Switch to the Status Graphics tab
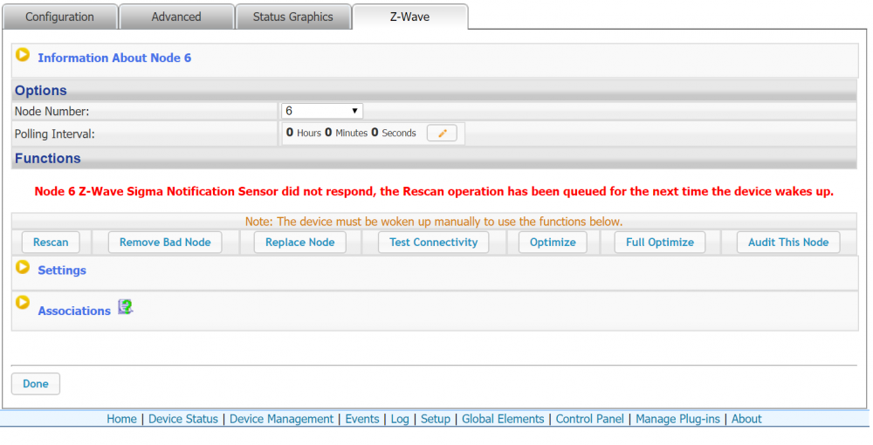This screenshot has width=873, height=445. click(292, 17)
